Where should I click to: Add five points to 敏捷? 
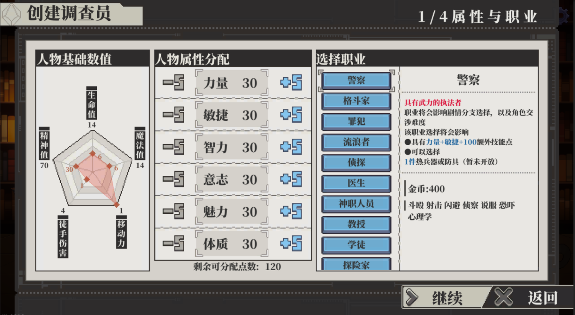click(291, 115)
